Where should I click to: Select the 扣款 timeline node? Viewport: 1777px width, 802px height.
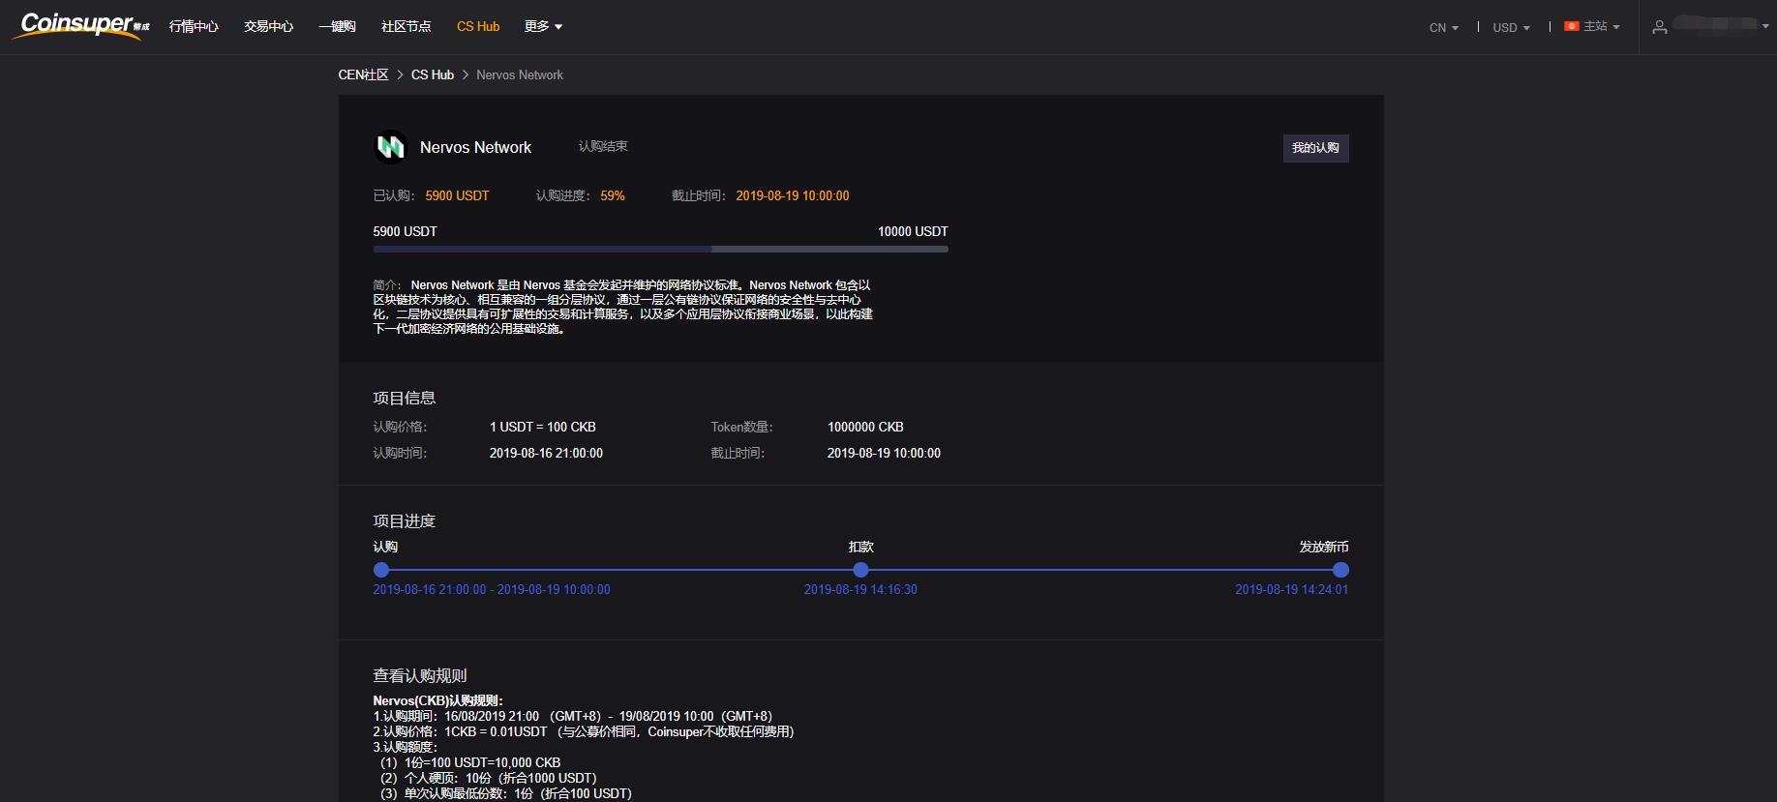point(860,570)
